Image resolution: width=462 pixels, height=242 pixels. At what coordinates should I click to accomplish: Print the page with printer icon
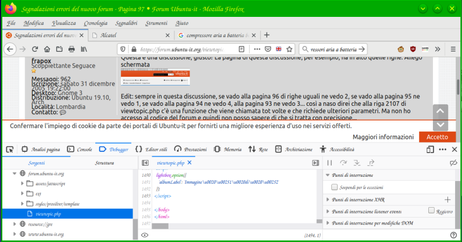[x=71, y=49]
